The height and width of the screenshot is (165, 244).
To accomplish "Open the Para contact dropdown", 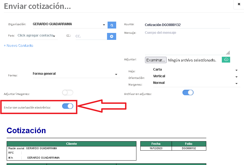I will coord(54,36).
